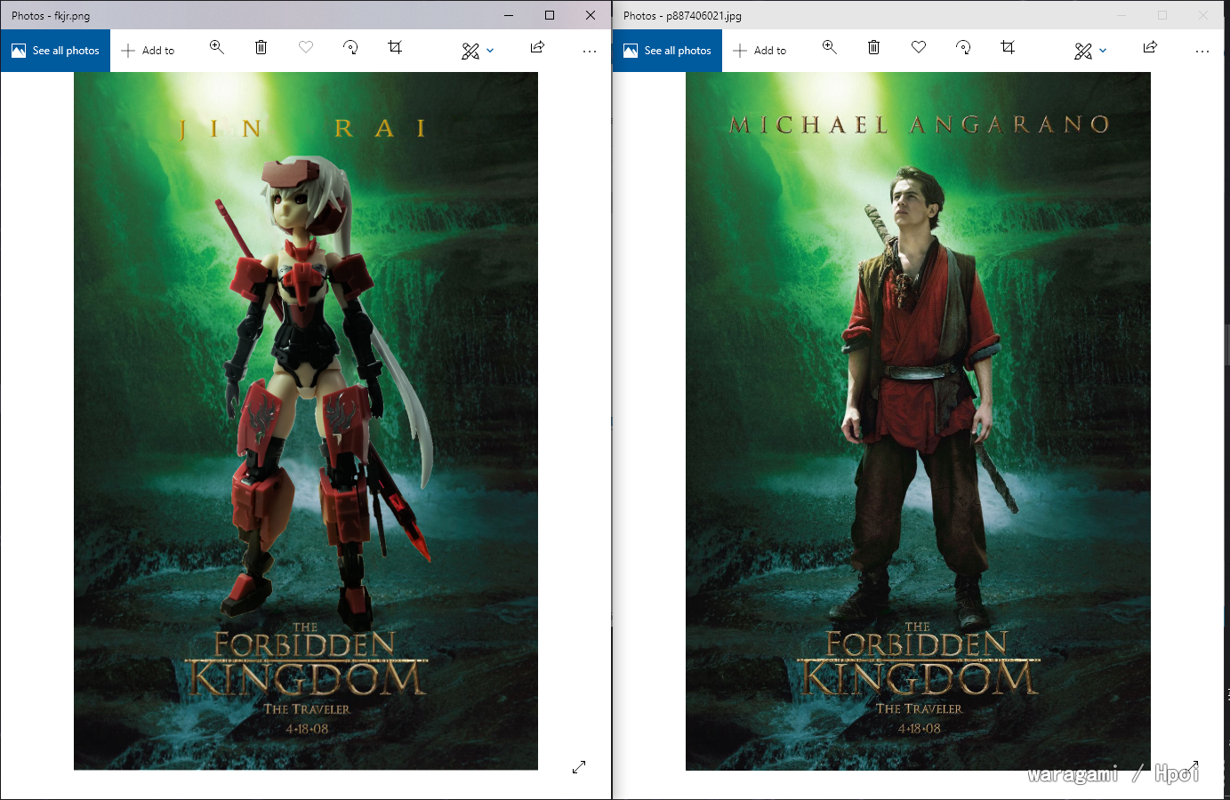Rotate the p887406021.jpg image
Image resolution: width=1230 pixels, height=800 pixels.
tap(963, 48)
